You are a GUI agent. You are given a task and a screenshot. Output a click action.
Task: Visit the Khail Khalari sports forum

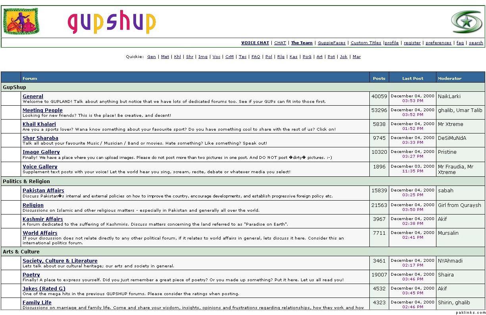[x=39, y=124]
